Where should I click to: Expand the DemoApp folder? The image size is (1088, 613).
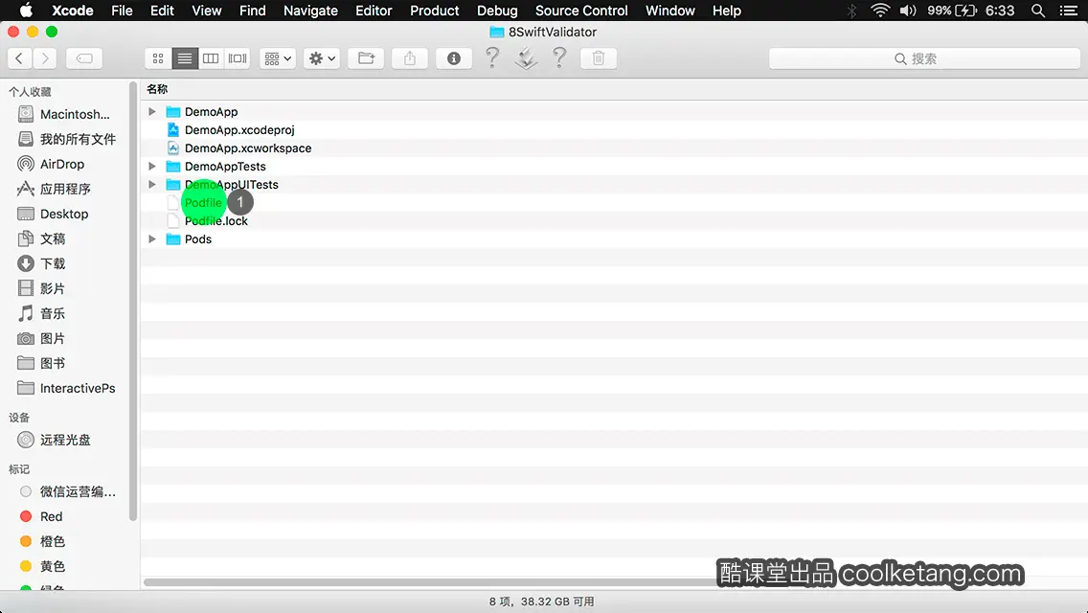coord(152,111)
